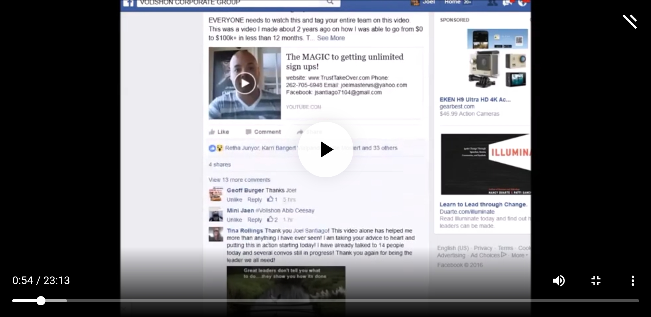Open the three-dot more options menu
The width and height of the screenshot is (651, 317).
tap(633, 281)
